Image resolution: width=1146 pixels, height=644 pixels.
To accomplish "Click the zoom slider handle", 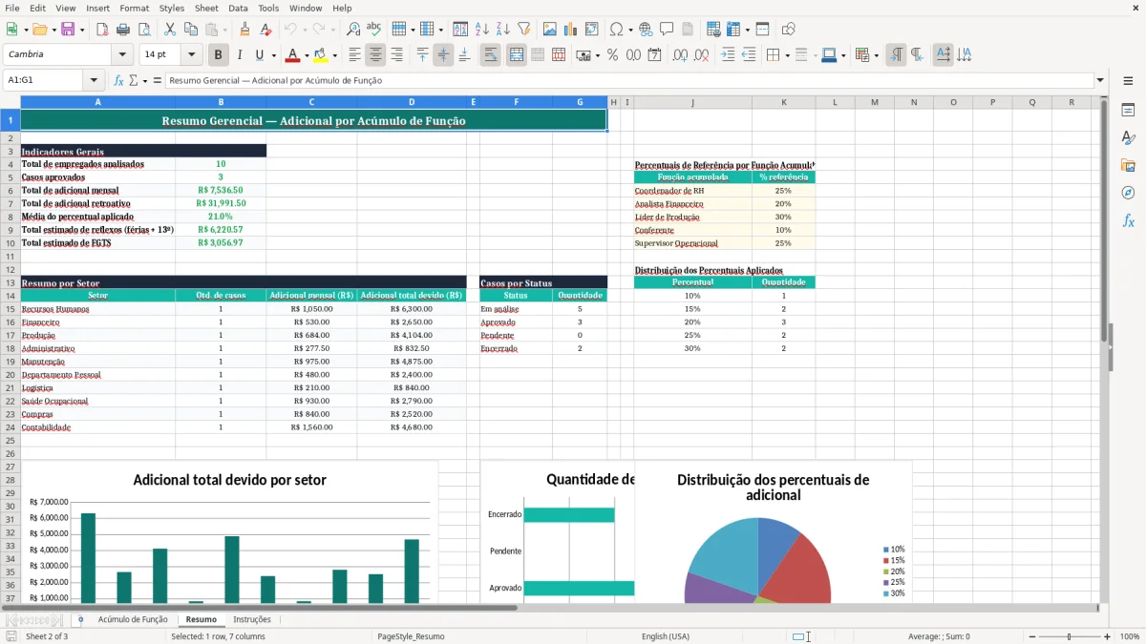I will click(x=1070, y=636).
